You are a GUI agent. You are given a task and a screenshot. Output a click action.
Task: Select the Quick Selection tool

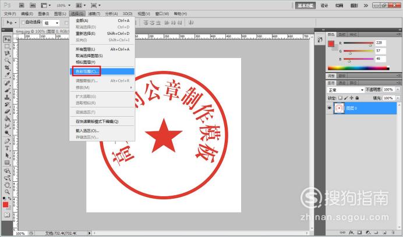point(7,61)
